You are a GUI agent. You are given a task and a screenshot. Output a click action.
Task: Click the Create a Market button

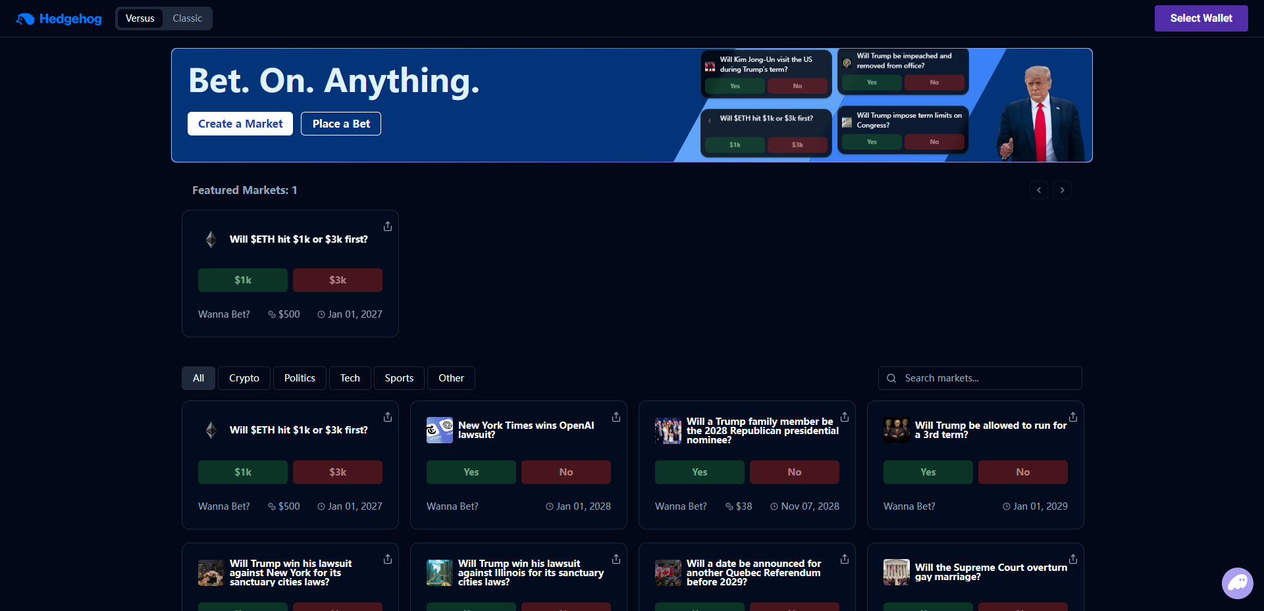[x=240, y=124]
